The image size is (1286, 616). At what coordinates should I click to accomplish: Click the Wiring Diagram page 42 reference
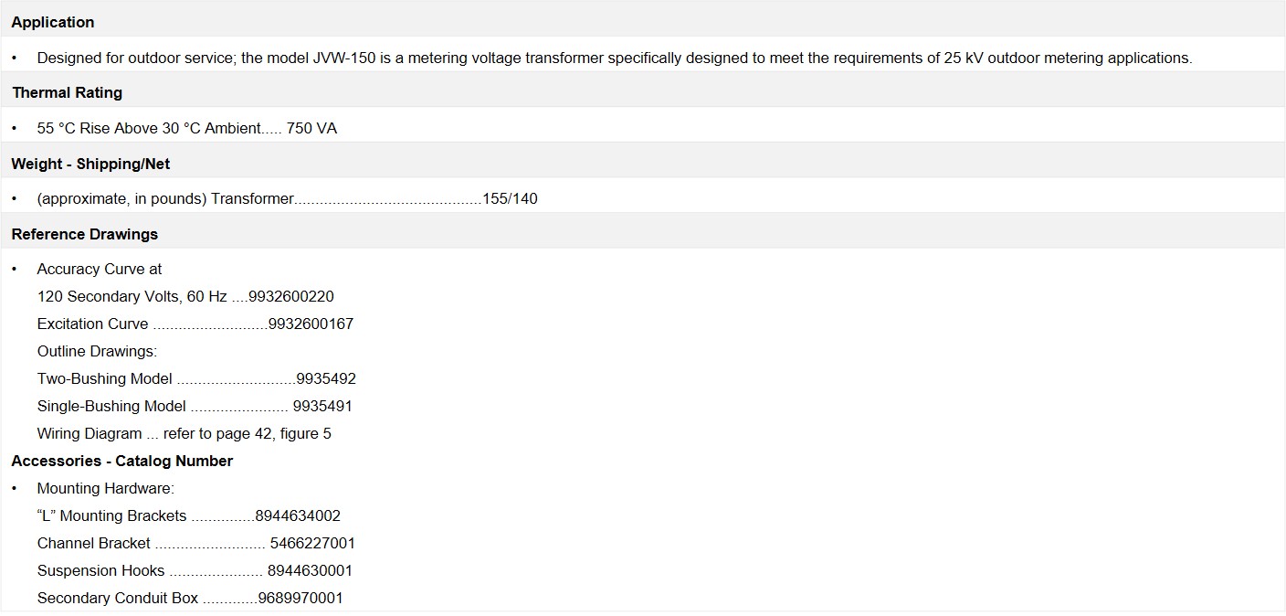184,433
